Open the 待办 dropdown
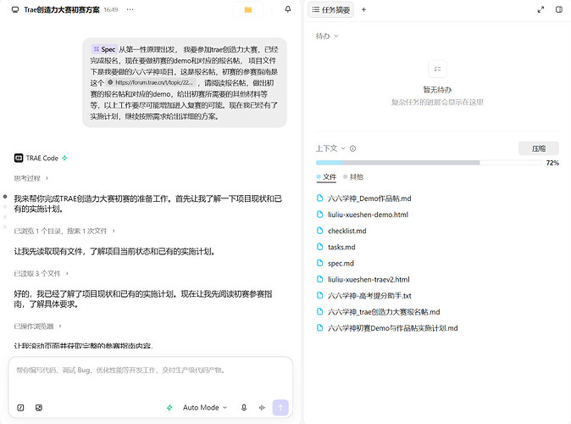 pyautogui.click(x=327, y=36)
